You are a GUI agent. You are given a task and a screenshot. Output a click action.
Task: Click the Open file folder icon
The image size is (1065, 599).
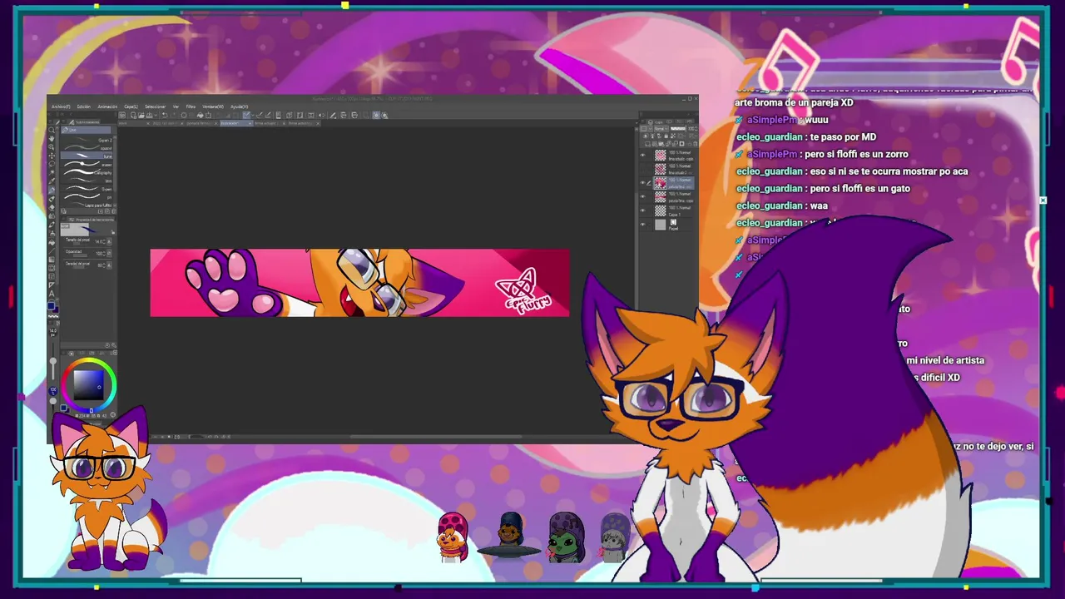point(141,115)
